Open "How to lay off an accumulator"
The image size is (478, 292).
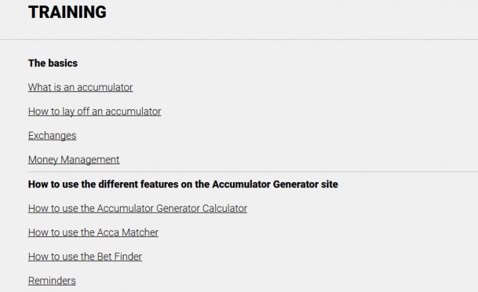[94, 112]
